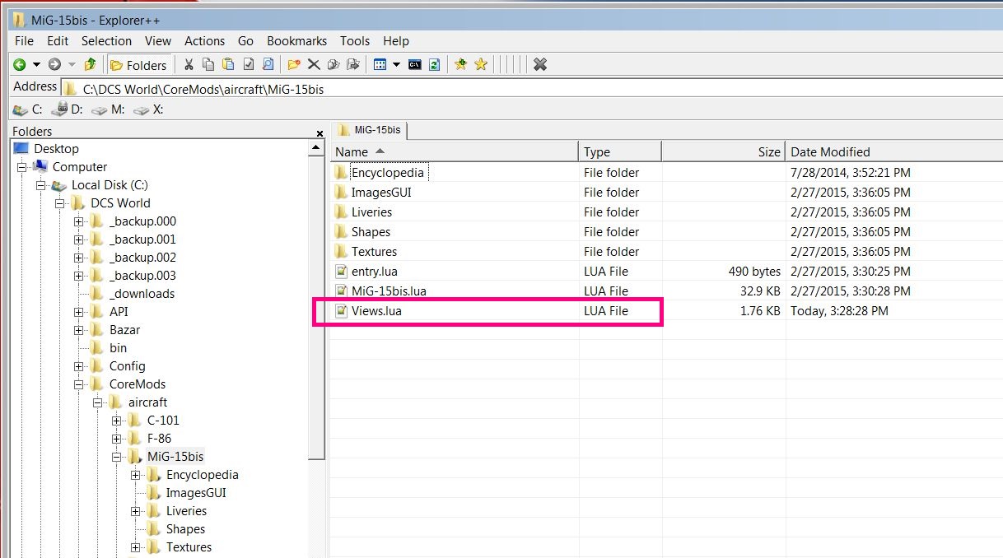
Task: Sort by the Name column header
Action: (455, 151)
